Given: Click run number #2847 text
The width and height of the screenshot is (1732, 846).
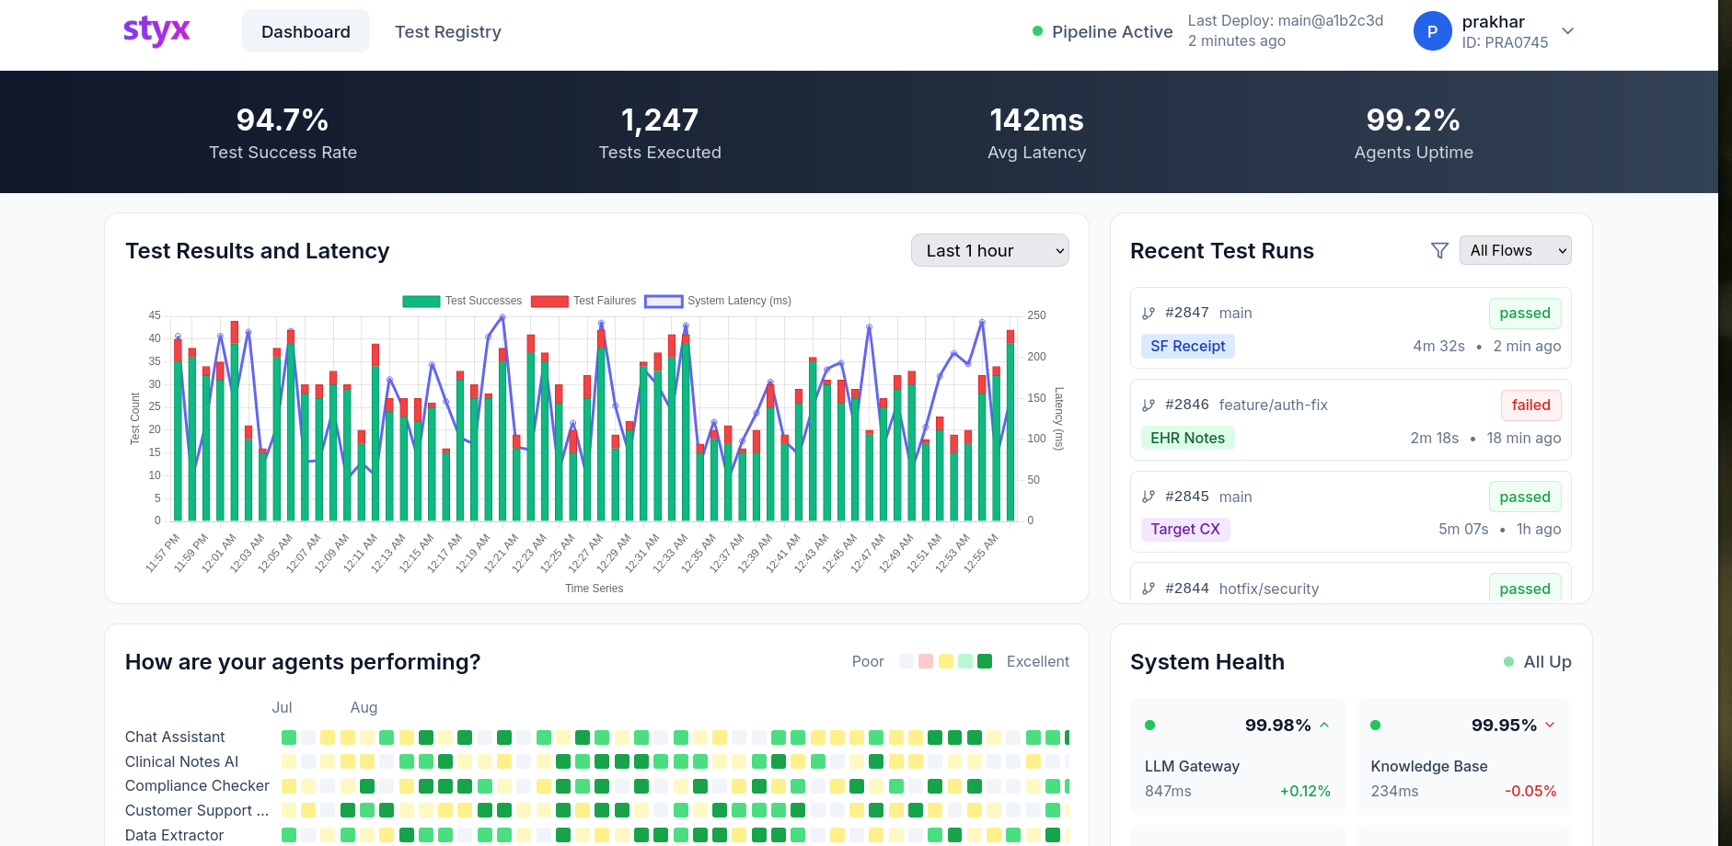Looking at the screenshot, I should coord(1187,313).
